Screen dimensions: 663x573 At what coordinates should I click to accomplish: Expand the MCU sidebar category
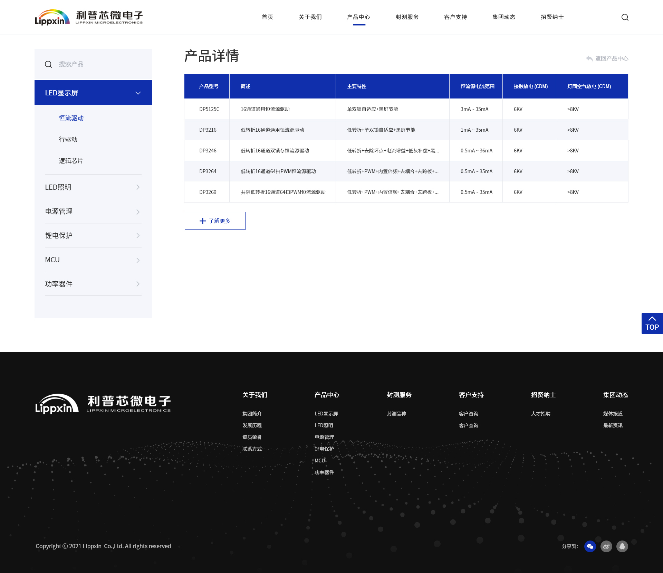pyautogui.click(x=138, y=260)
